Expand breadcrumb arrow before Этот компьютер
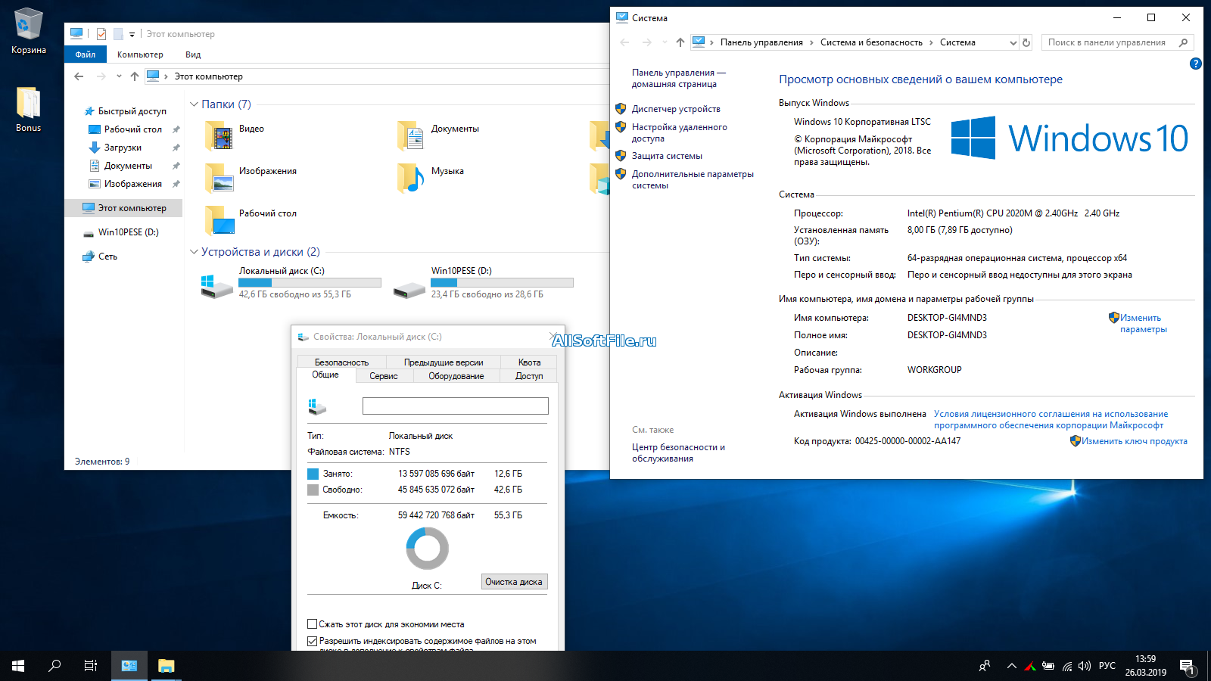Viewport: 1211px width, 681px height. (166, 76)
